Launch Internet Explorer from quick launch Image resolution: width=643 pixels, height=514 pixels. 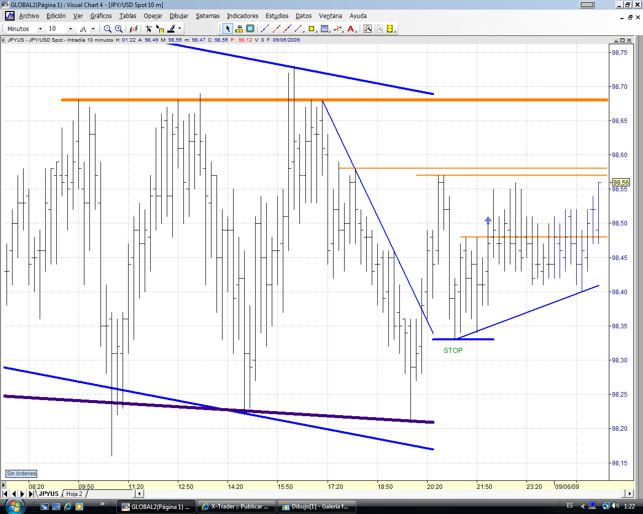pyautogui.click(x=68, y=506)
